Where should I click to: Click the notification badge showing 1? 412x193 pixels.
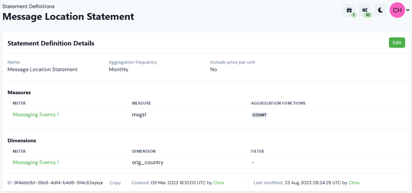pos(353,15)
